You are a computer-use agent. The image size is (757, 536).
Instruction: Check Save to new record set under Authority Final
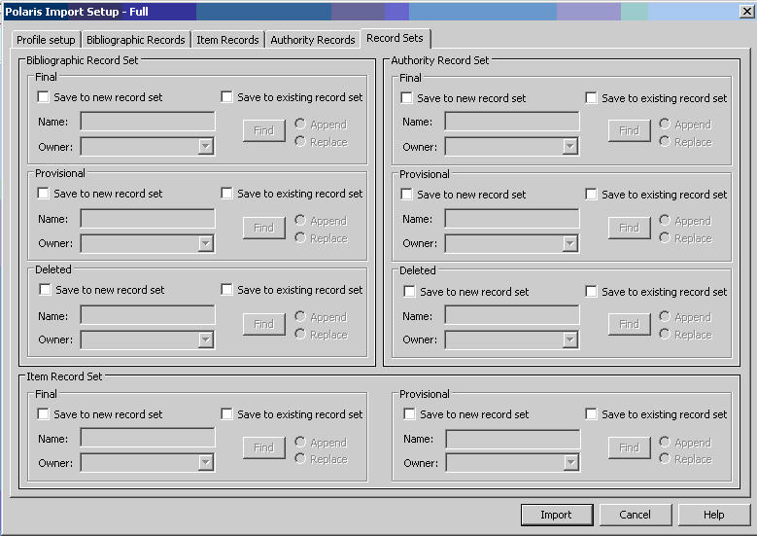coord(406,98)
